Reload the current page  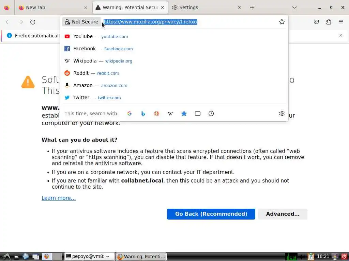33,22
